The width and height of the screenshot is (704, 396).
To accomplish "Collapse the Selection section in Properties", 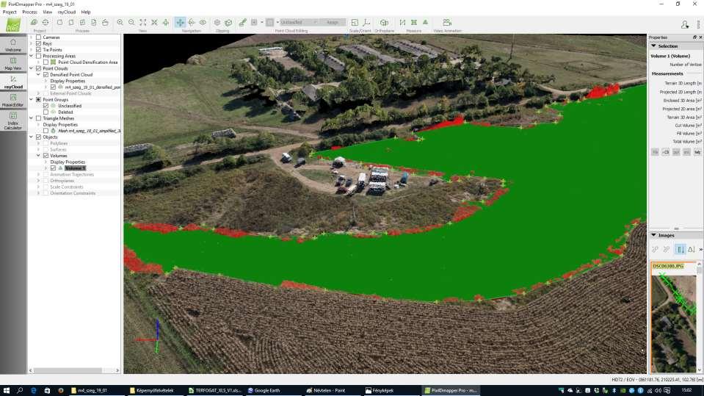I will (x=653, y=46).
